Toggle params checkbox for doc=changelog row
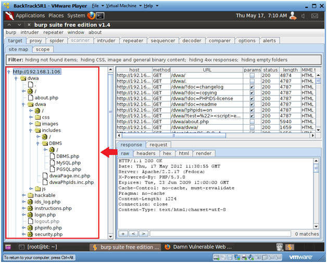 (252, 87)
